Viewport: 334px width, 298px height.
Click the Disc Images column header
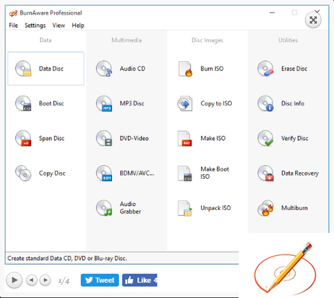207,40
